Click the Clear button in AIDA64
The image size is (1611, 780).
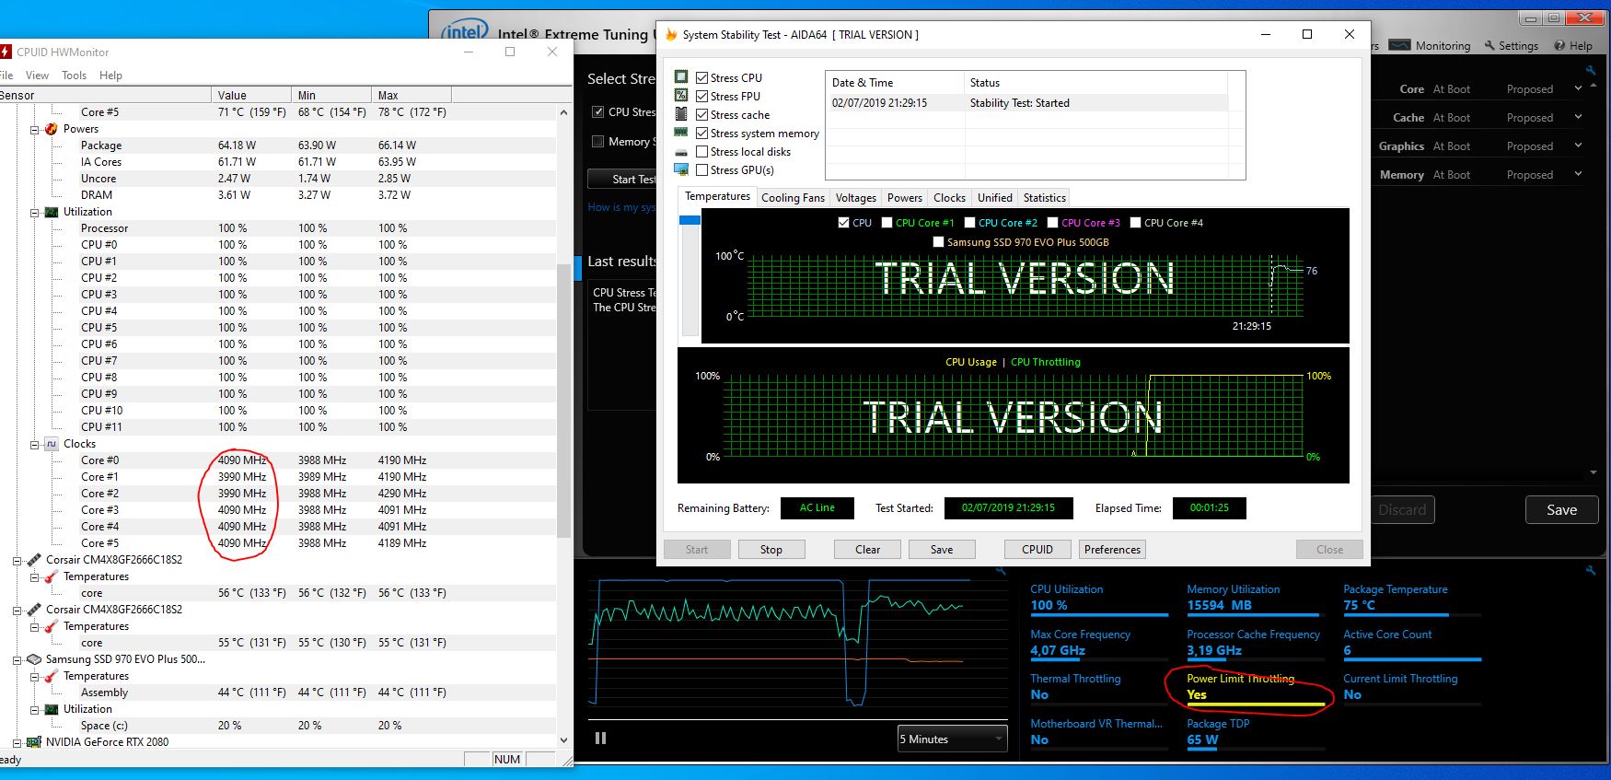[x=867, y=550]
